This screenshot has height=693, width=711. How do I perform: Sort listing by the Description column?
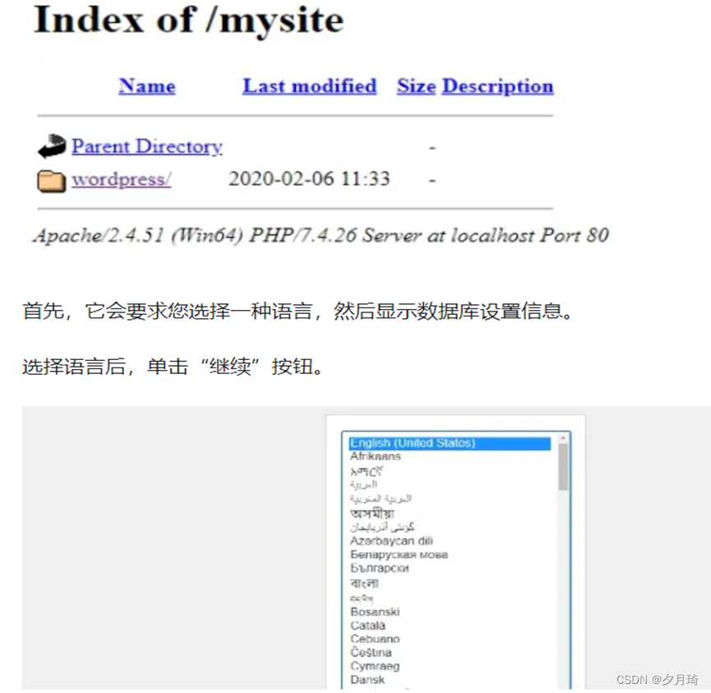pos(497,86)
